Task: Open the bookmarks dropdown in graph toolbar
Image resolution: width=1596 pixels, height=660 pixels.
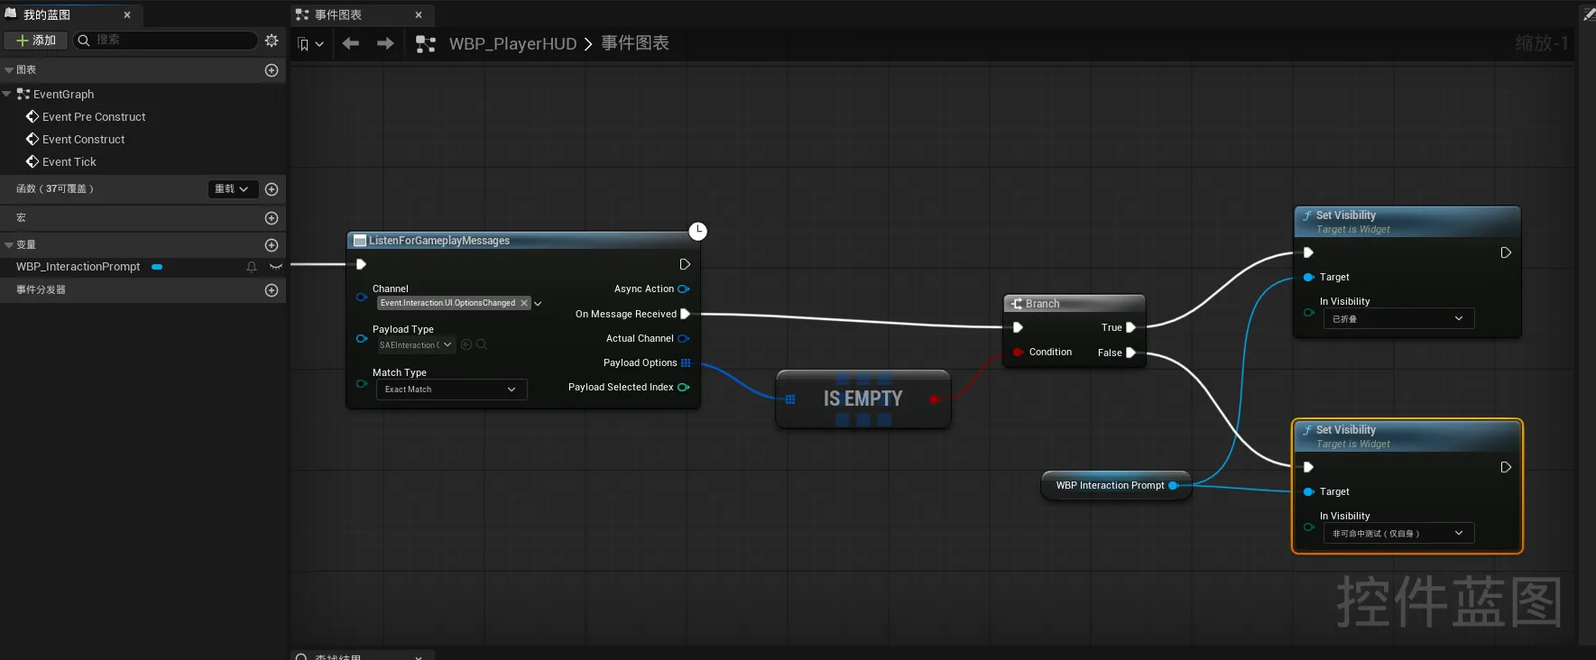Action: pos(310,44)
